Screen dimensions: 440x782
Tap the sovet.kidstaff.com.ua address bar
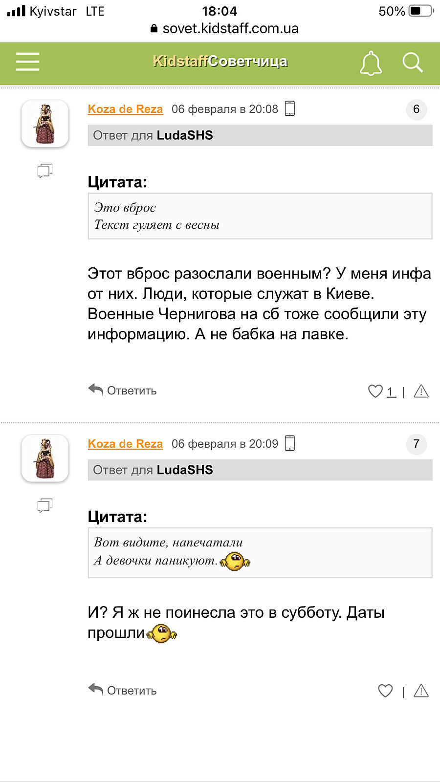click(x=225, y=29)
